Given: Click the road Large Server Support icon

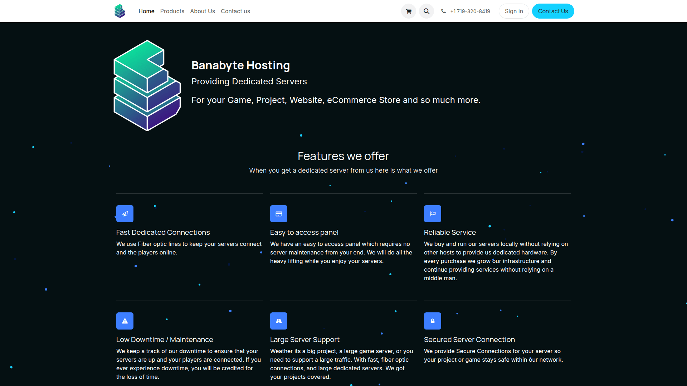Looking at the screenshot, I should coord(279,321).
